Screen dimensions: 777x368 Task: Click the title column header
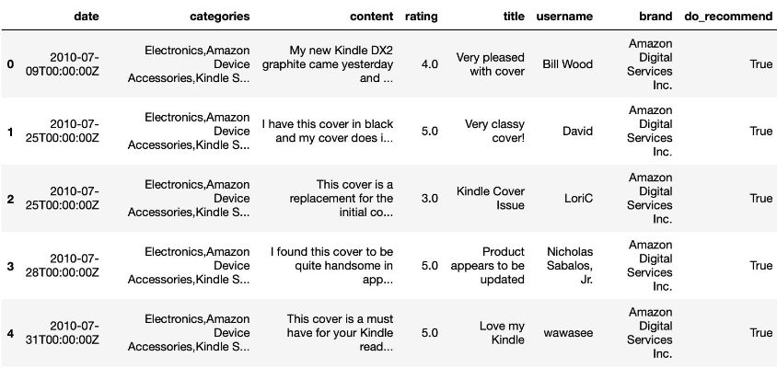[x=514, y=17]
